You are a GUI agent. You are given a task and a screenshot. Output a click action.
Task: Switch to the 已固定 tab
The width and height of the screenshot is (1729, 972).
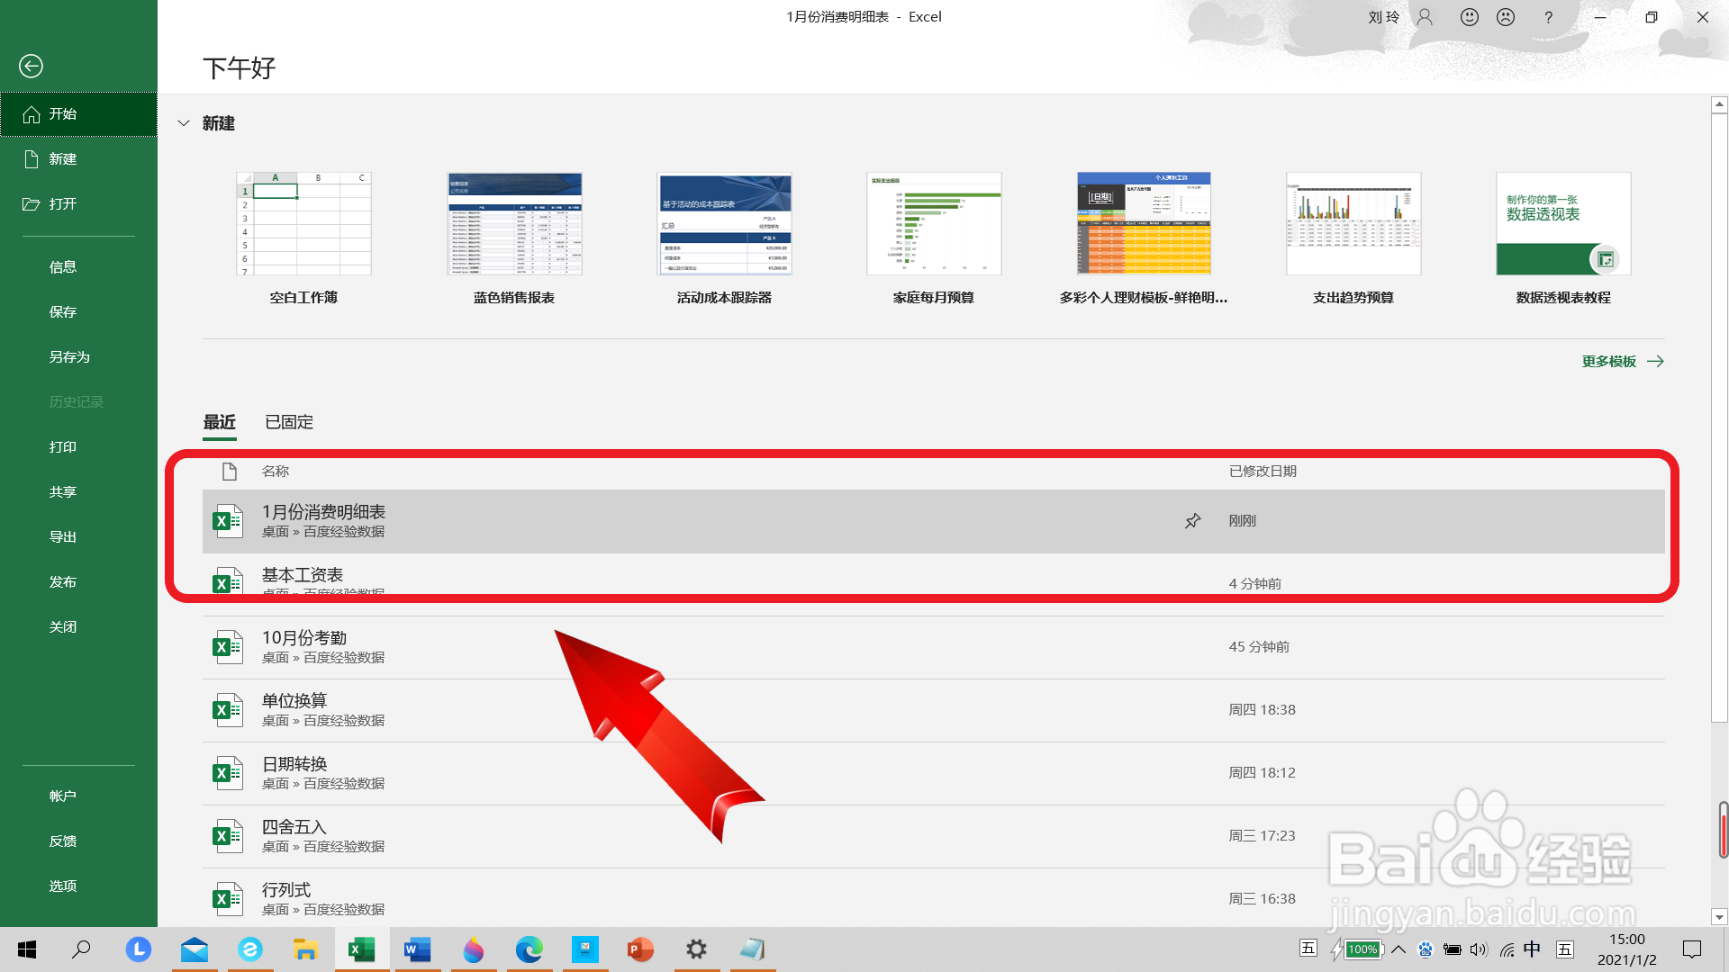[289, 422]
